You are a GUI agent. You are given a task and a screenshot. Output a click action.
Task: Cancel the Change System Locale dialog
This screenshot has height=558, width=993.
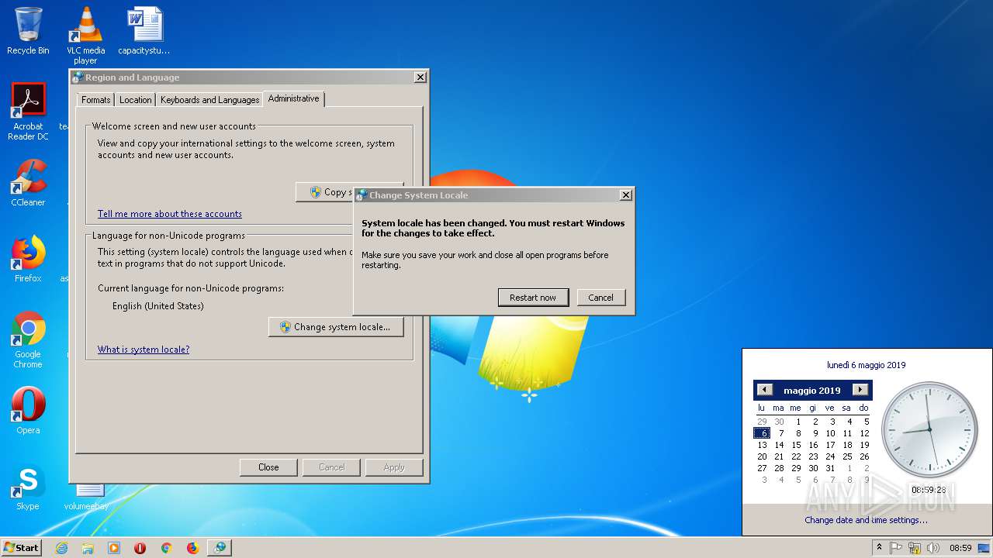click(601, 298)
